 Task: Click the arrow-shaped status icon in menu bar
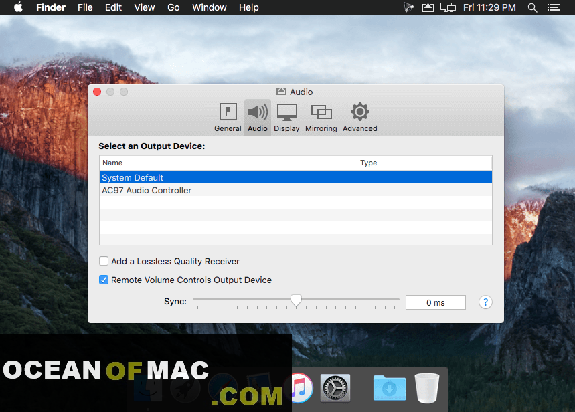(x=408, y=7)
